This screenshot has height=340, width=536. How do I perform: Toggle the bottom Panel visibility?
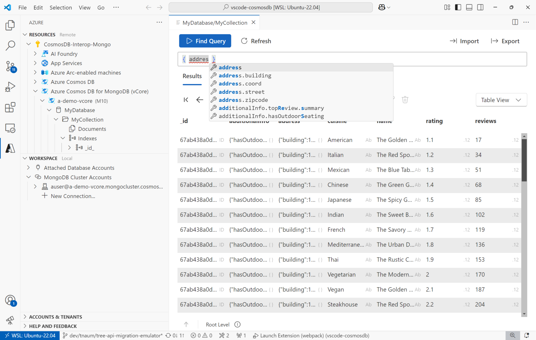click(x=469, y=7)
